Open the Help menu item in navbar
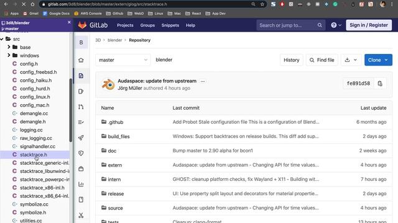This screenshot has height=223, width=398. (190, 25)
